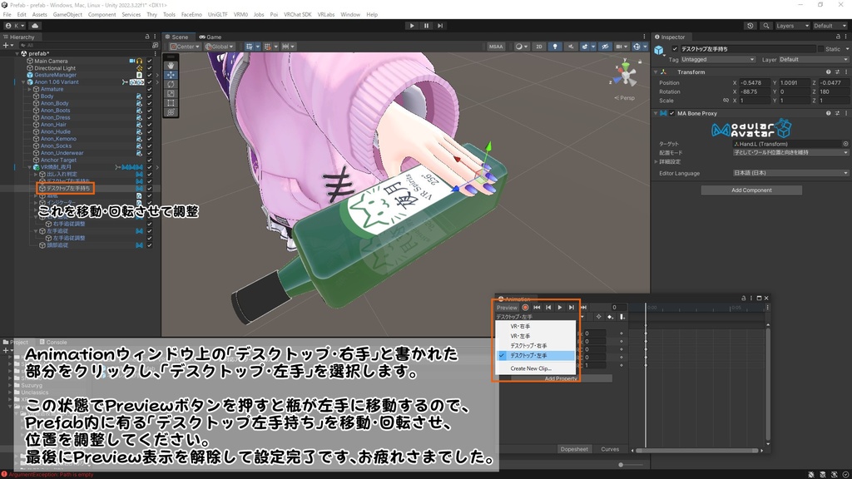Select the Rotate tool in Scene toolbar

[171, 84]
